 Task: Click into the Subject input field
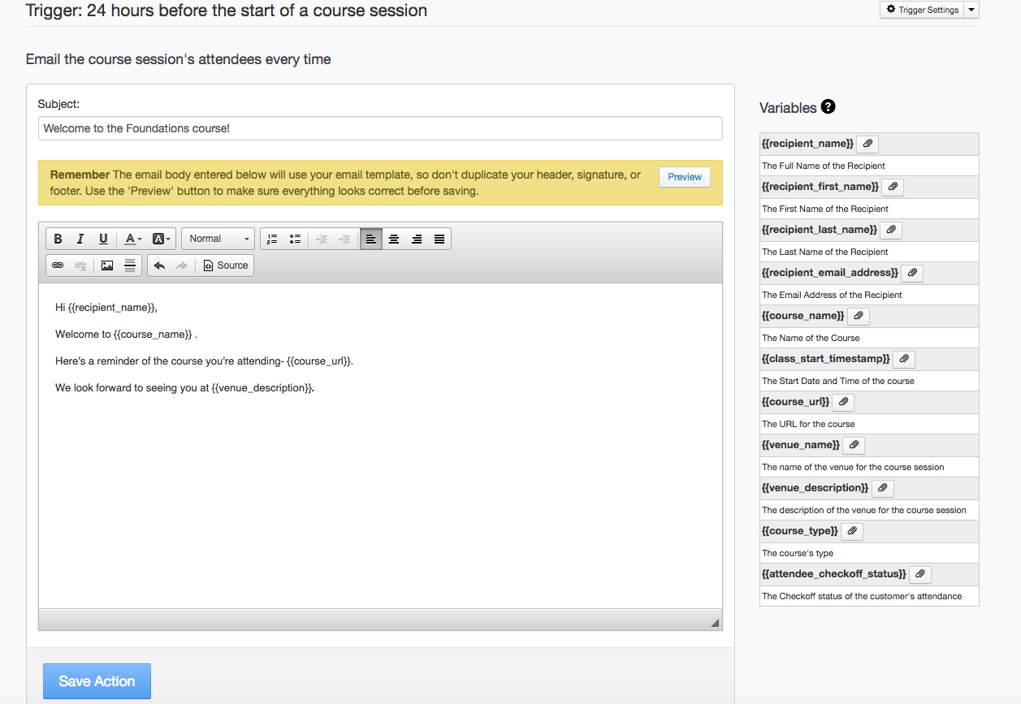[x=379, y=128]
